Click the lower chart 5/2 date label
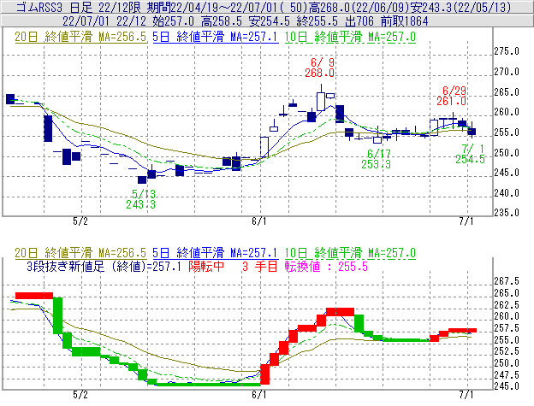 80,395
